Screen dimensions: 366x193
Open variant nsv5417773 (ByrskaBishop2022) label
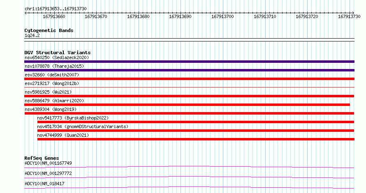pos(73,118)
